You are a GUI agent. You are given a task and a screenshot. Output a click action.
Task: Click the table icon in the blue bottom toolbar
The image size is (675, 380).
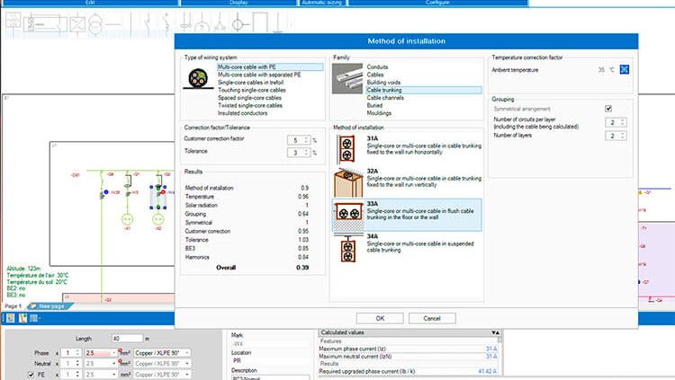33,318
